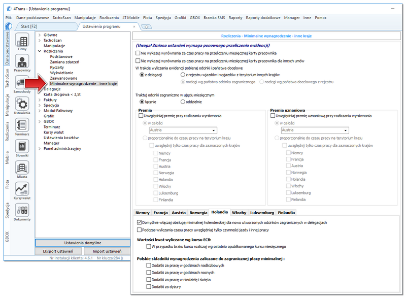The height and width of the screenshot is (298, 406).
Task: Select the Kursy walut tree item
Action: (x=54, y=133)
